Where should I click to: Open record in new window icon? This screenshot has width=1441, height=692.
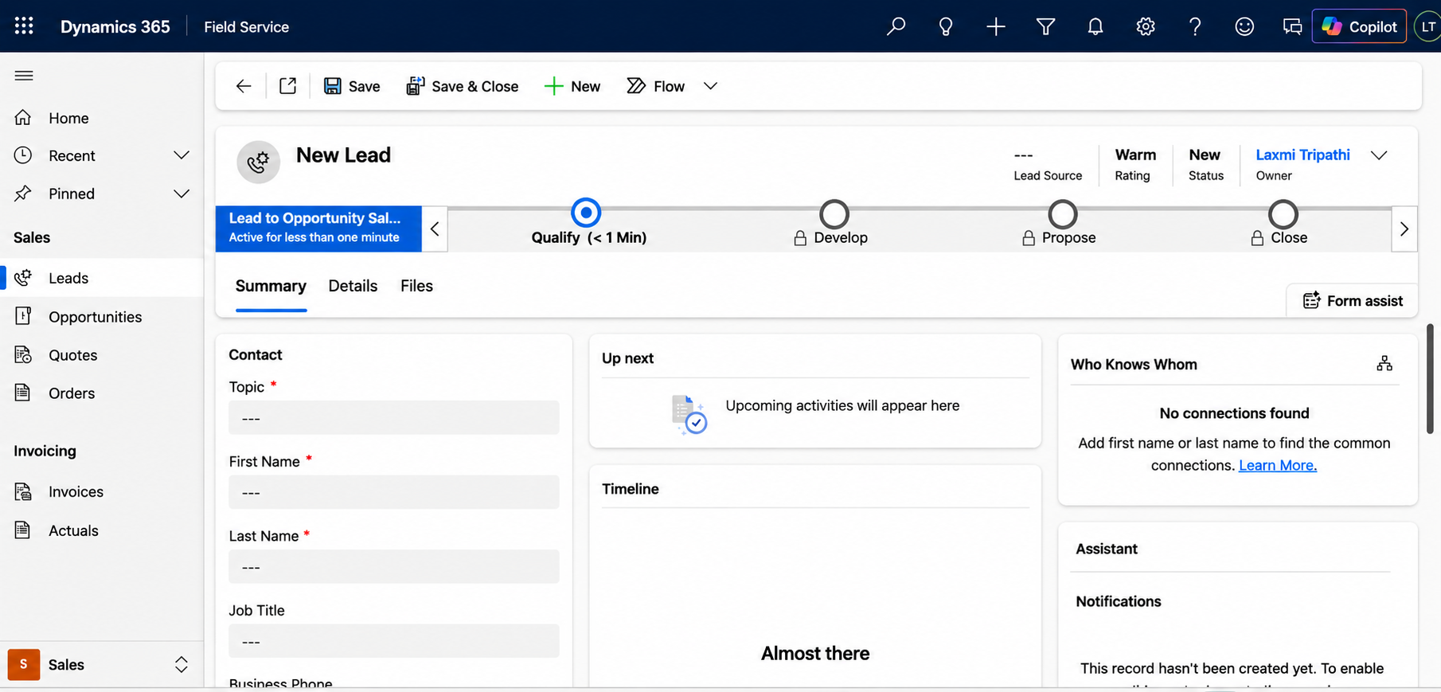(287, 86)
